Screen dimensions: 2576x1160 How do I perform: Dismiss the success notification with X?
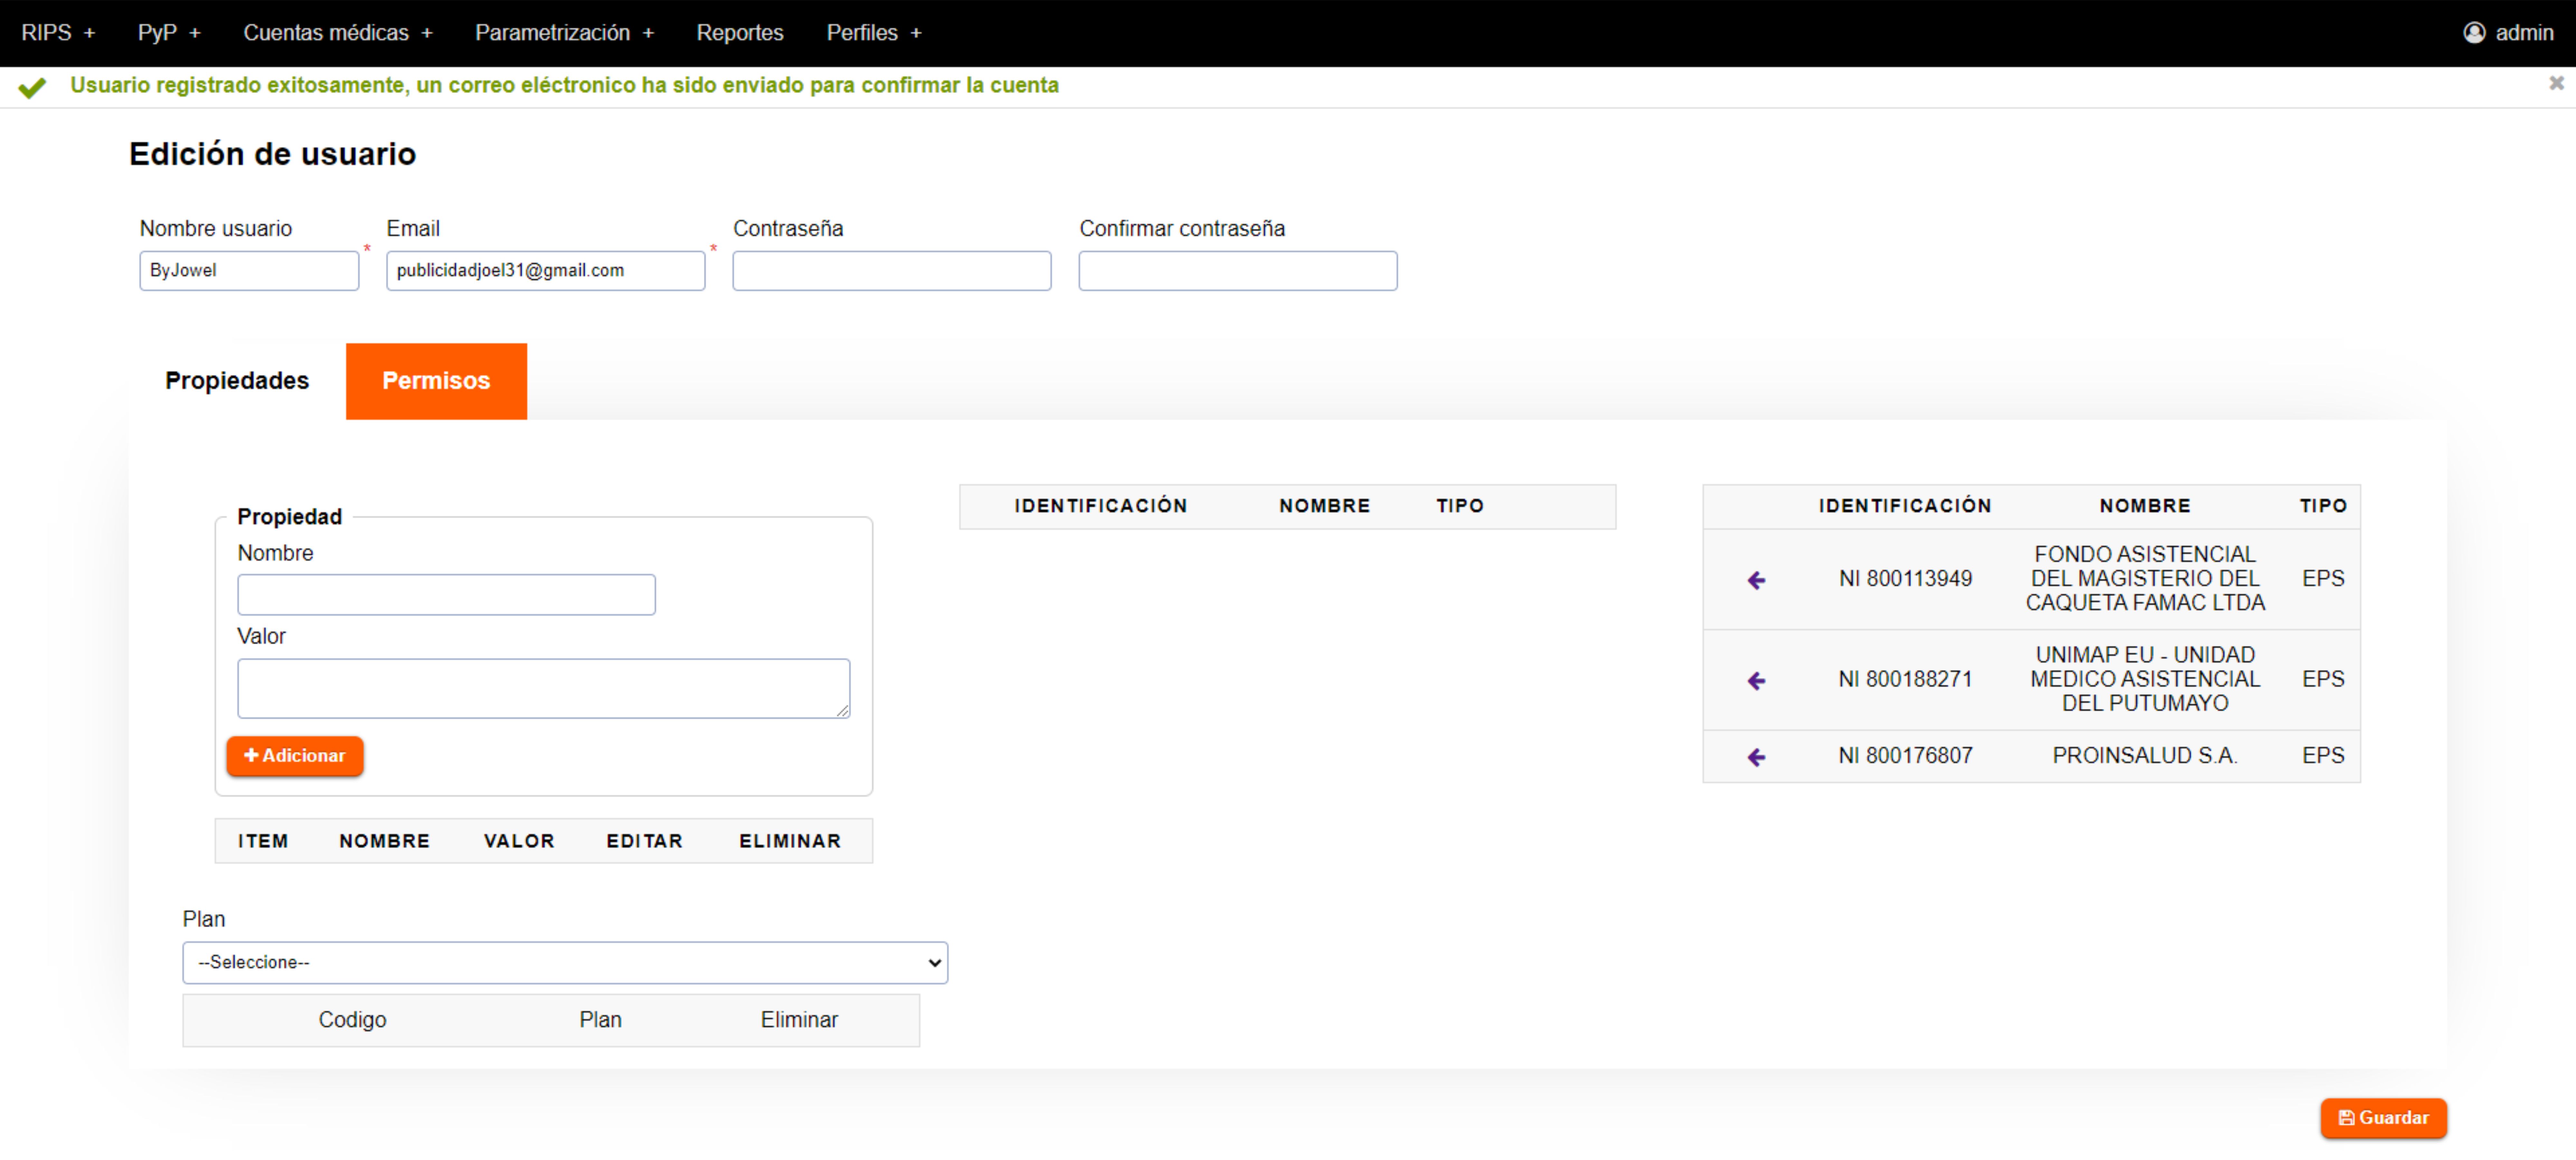(2556, 83)
